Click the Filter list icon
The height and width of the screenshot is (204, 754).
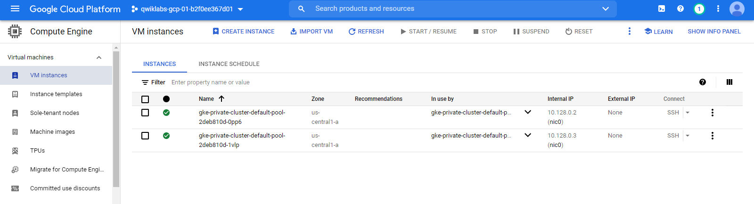pos(145,82)
